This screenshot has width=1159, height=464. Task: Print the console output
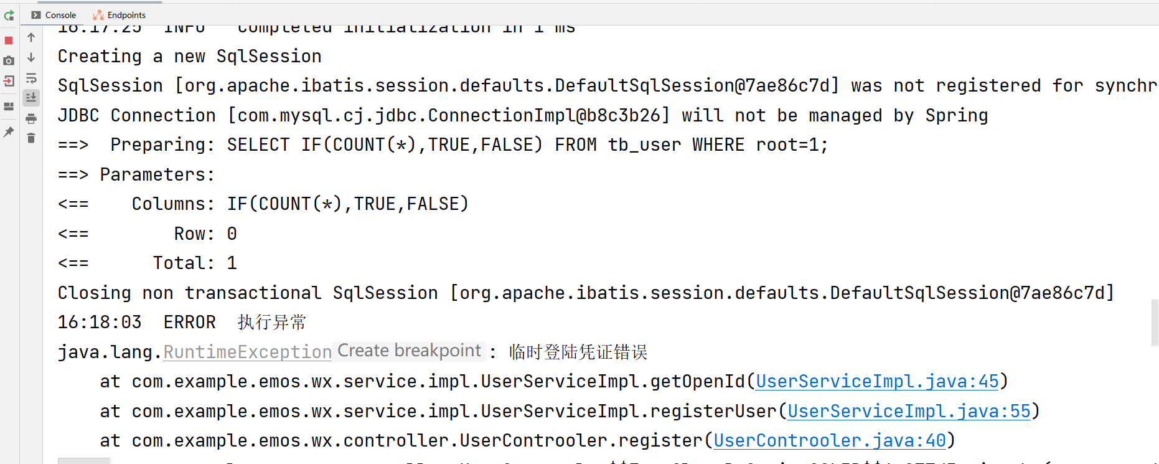pos(31,118)
